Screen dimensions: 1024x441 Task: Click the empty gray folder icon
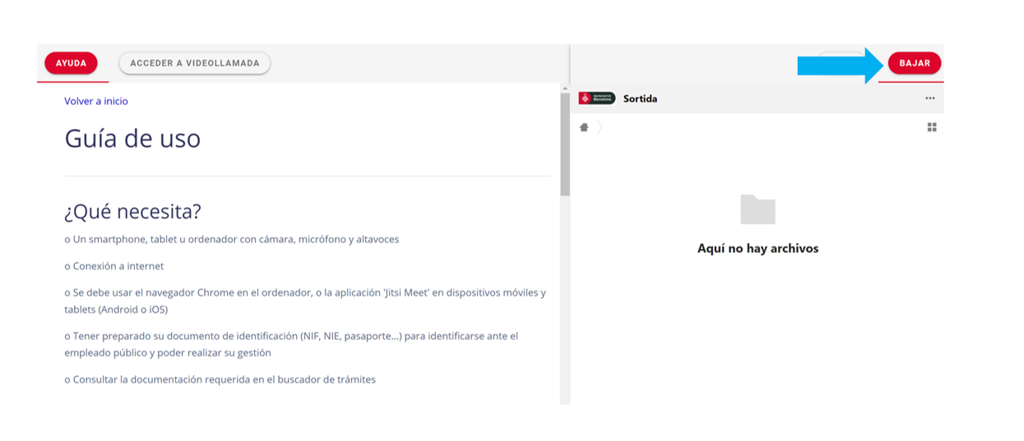[x=758, y=209]
